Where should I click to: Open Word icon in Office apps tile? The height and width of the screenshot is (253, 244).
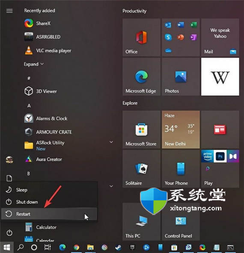click(x=181, y=25)
